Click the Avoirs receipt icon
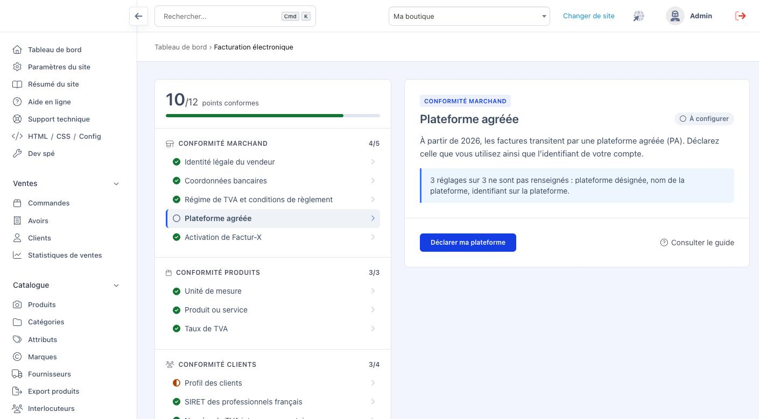The image size is (759, 419). [x=18, y=221]
